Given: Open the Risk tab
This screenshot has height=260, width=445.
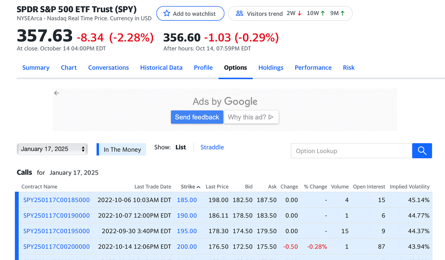Looking at the screenshot, I should click(x=349, y=68).
